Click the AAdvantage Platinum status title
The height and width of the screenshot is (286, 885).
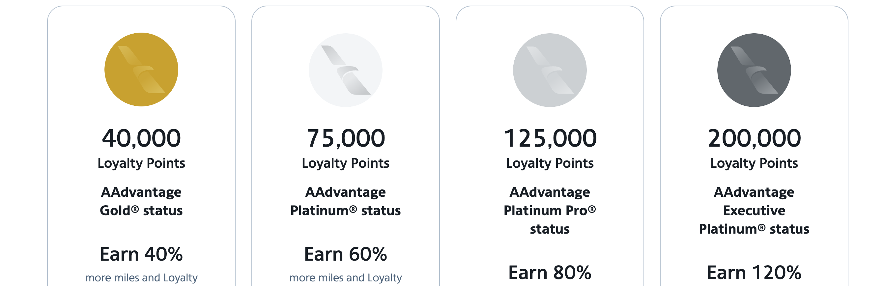[345, 201]
